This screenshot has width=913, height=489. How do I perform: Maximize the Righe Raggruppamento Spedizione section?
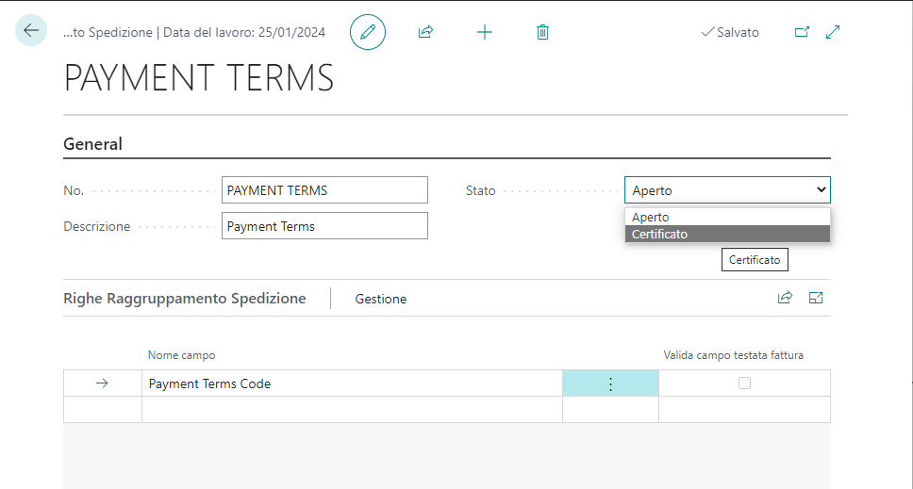point(816,298)
